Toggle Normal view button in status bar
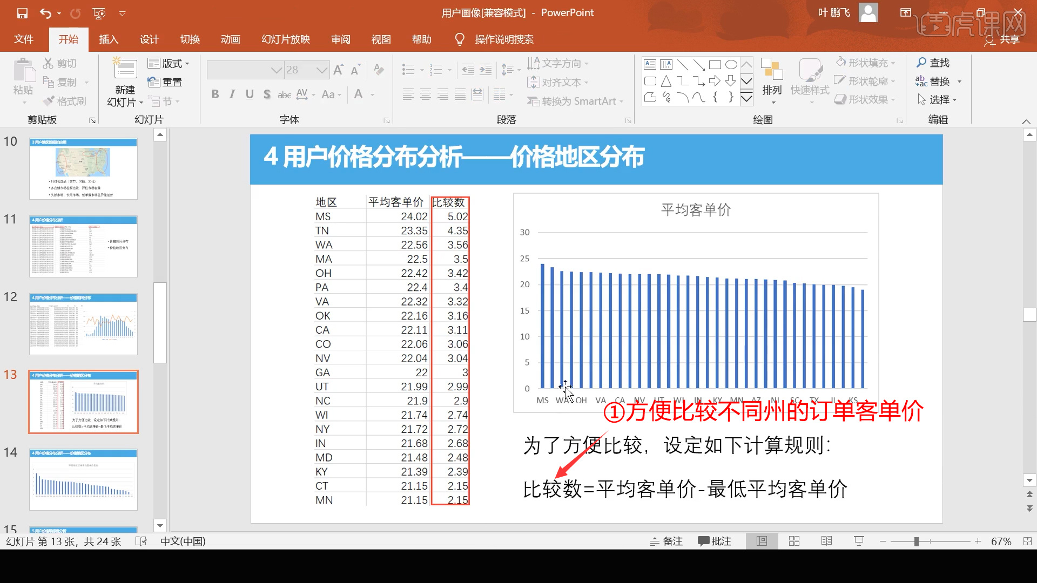 point(762,541)
